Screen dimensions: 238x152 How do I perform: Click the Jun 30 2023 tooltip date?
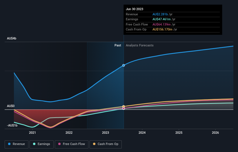pyautogui.click(x=135, y=9)
